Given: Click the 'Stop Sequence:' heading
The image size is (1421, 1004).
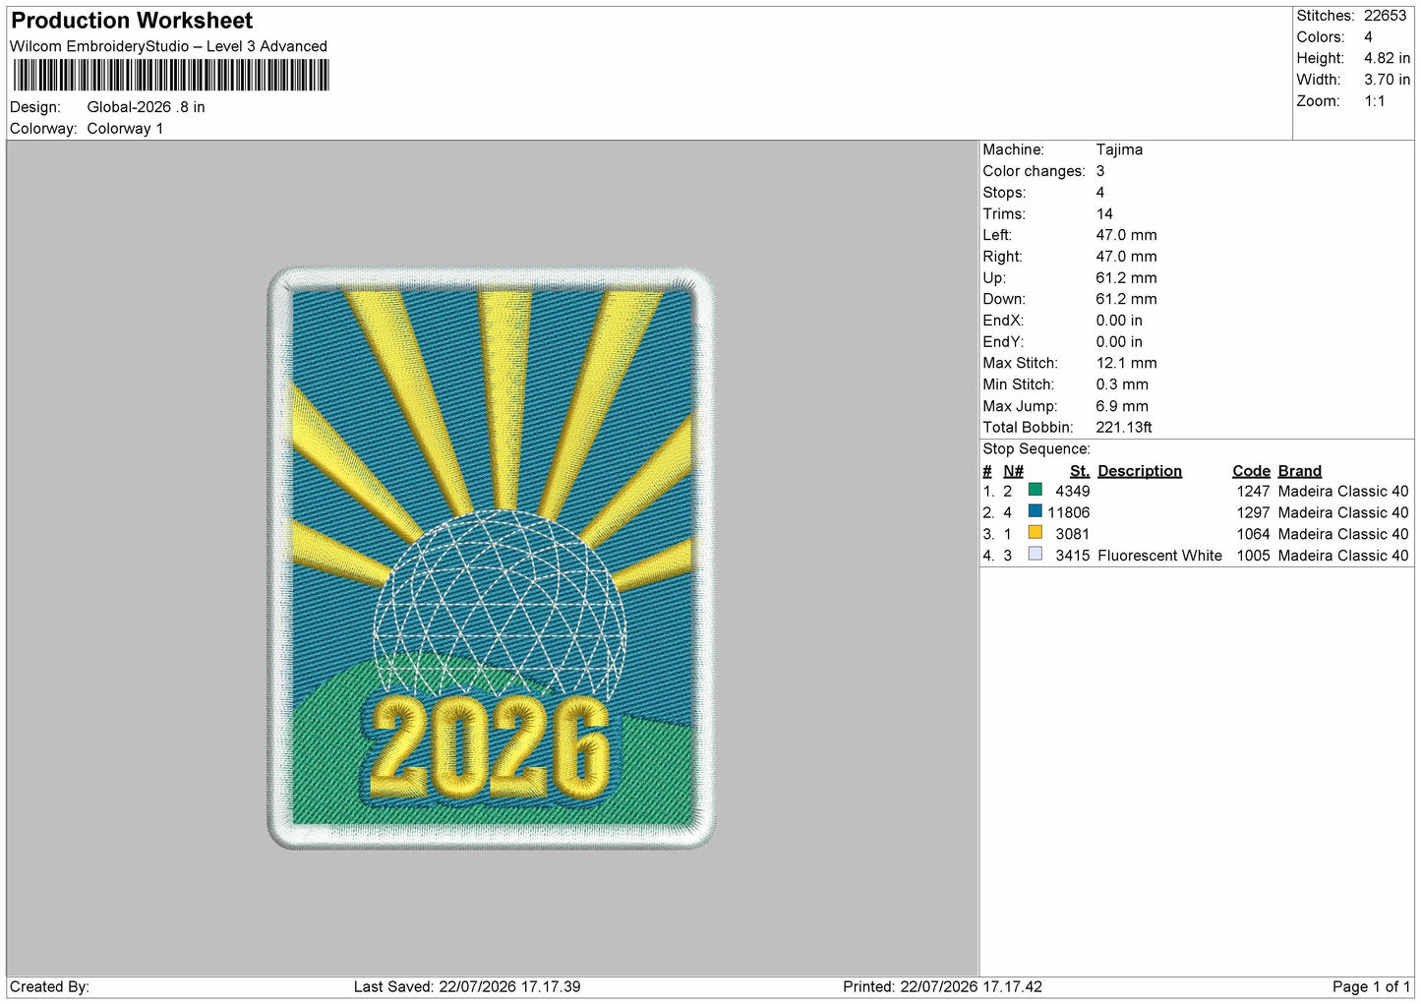Looking at the screenshot, I should (1036, 449).
